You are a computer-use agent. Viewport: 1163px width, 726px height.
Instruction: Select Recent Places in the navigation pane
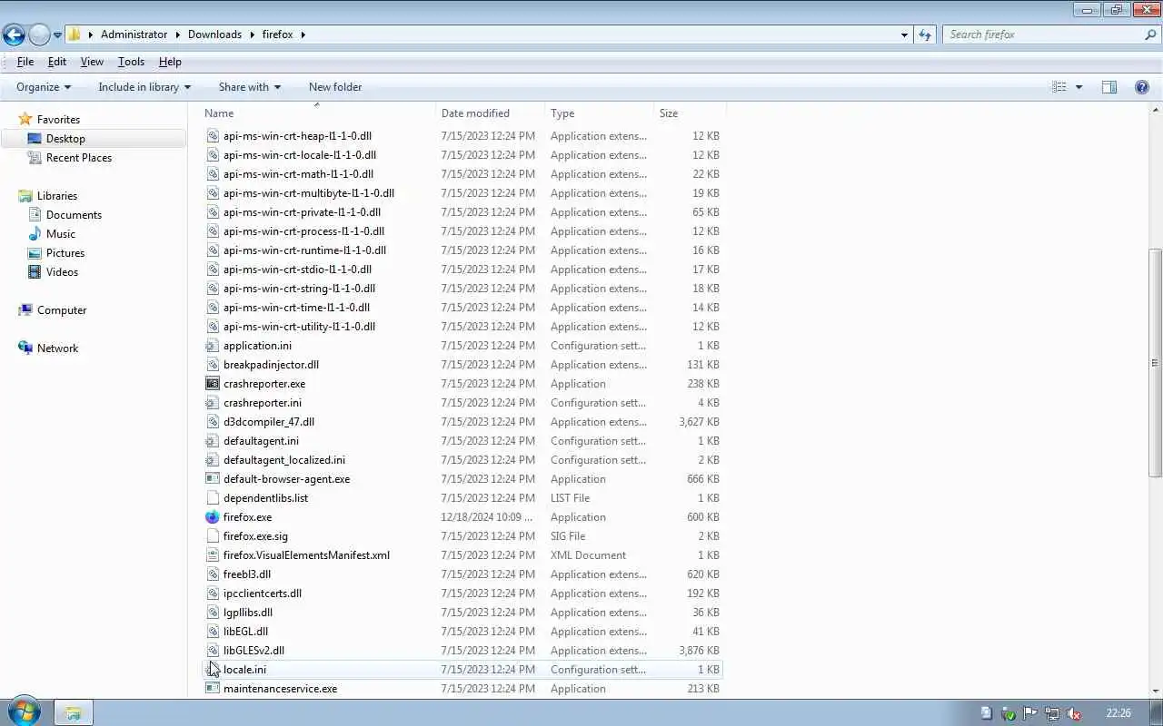pyautogui.click(x=79, y=158)
